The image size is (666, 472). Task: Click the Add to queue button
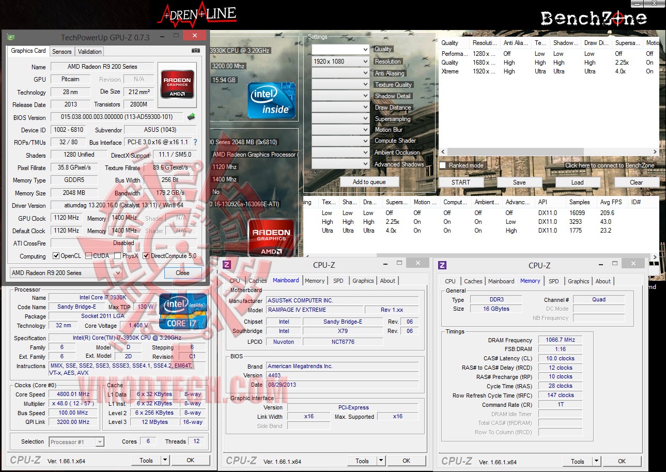tap(369, 182)
